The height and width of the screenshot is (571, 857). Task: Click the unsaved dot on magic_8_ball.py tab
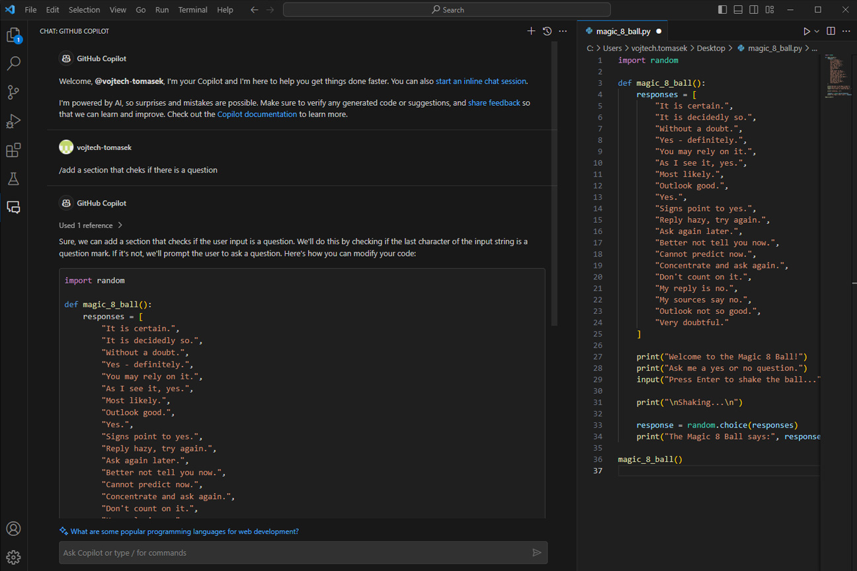pyautogui.click(x=659, y=31)
